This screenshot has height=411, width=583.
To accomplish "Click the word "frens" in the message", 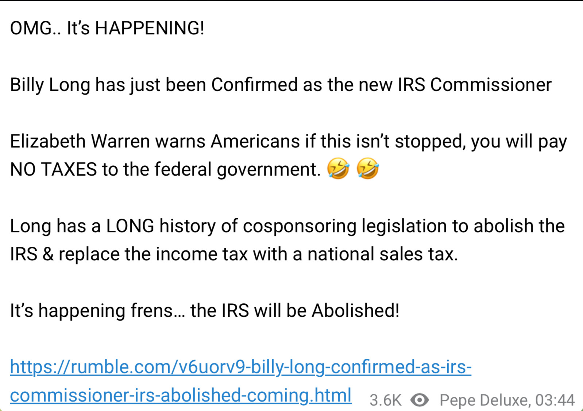I will tap(152, 311).
